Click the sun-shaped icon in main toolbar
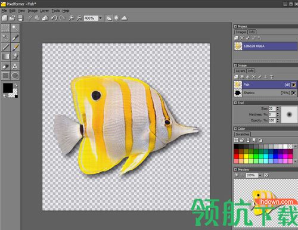The image size is (298, 230). pos(116,18)
